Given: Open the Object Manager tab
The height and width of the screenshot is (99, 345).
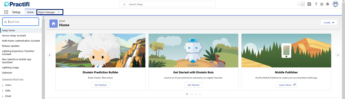Looking at the screenshot, I should 46,12.
